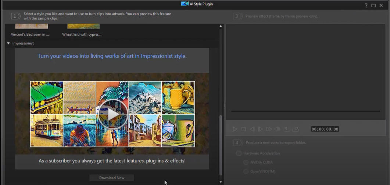The width and height of the screenshot is (390, 185).
Task: Close the AI Style Plugin window
Action: click(381, 6)
